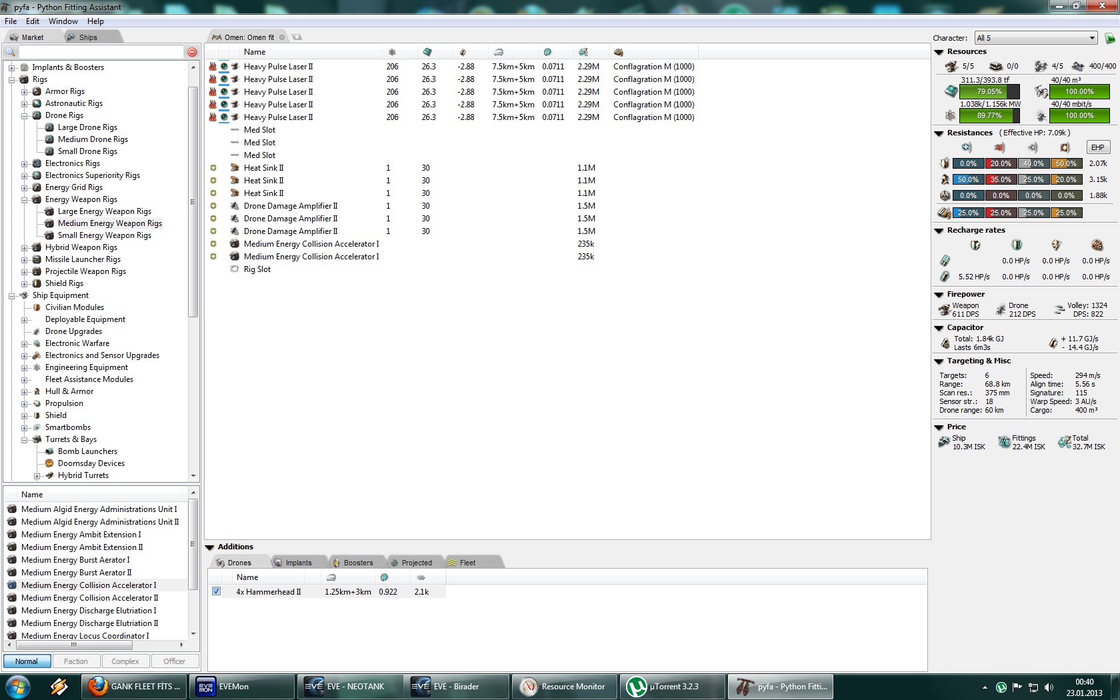Close the Omen fit tab with its x icon

(x=282, y=37)
